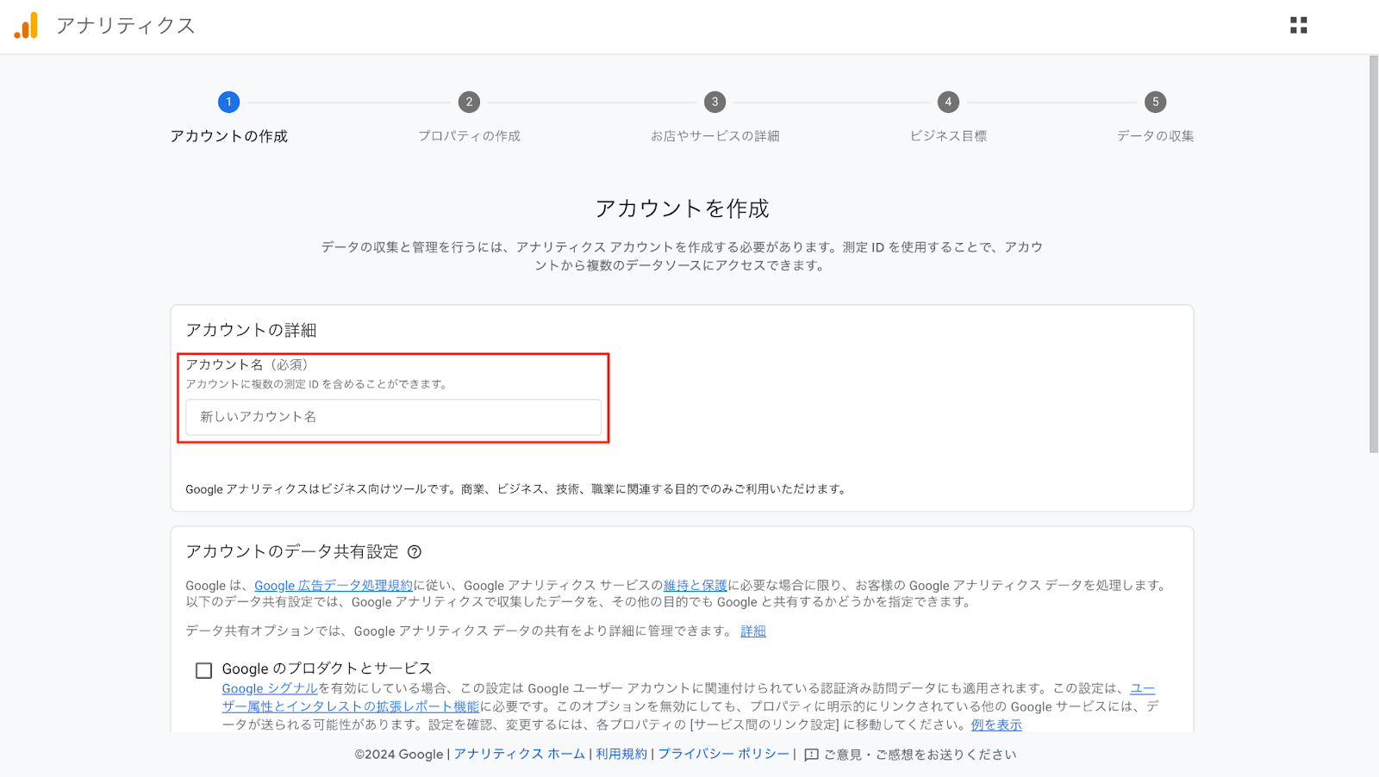
Task: Open the 利用規約 footer link
Action: tap(621, 755)
